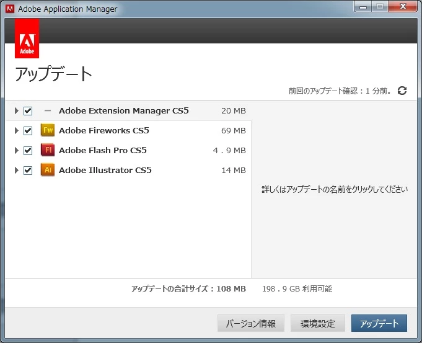Click 前回のアップデート確認 status text
This screenshot has height=343, width=422.
point(340,91)
